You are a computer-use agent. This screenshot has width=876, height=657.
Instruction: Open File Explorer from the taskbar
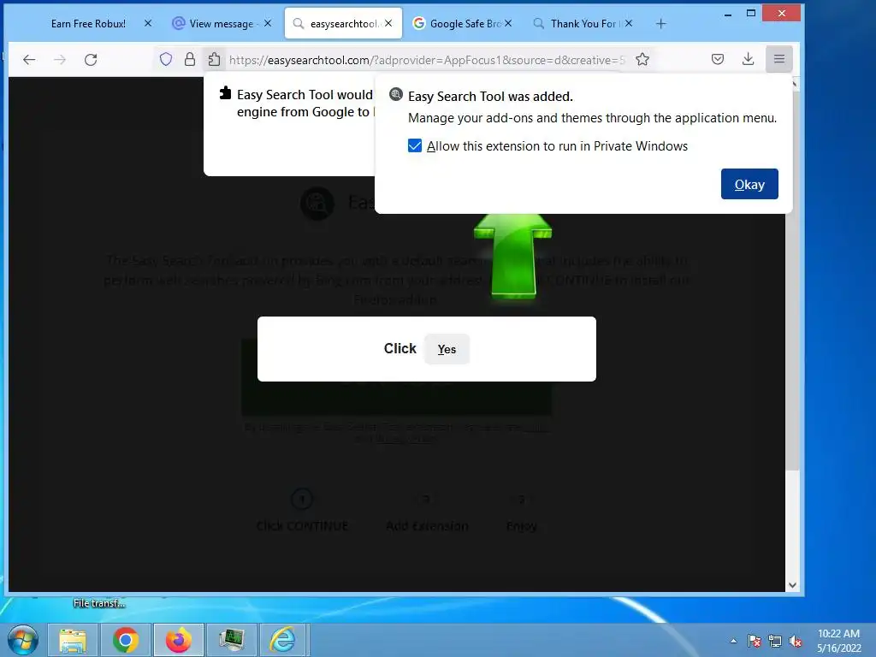point(73,640)
